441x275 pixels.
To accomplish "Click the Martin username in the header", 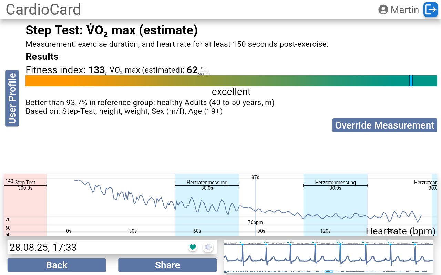I will tap(404, 10).
